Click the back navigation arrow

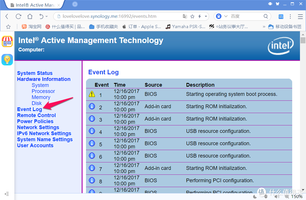point(7,16)
